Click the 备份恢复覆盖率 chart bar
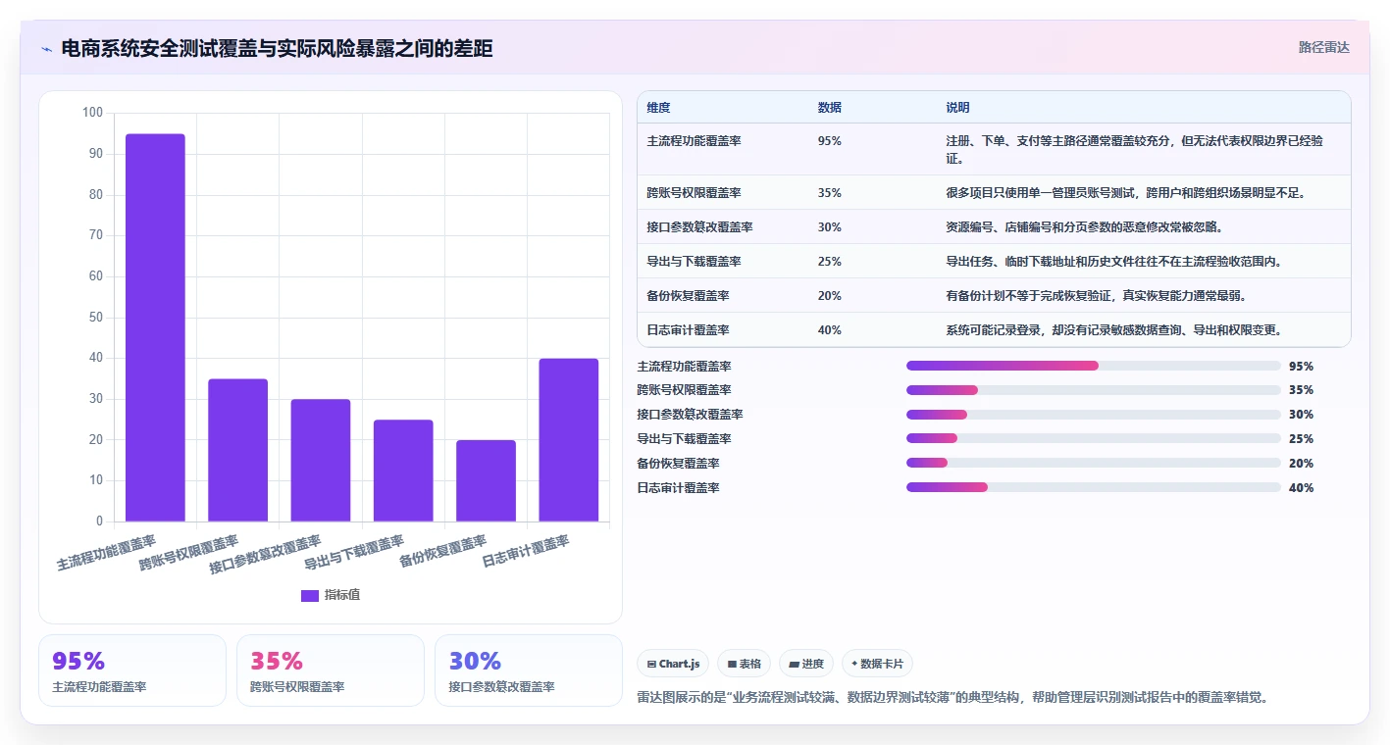This screenshot has height=745, width=1390. point(486,481)
